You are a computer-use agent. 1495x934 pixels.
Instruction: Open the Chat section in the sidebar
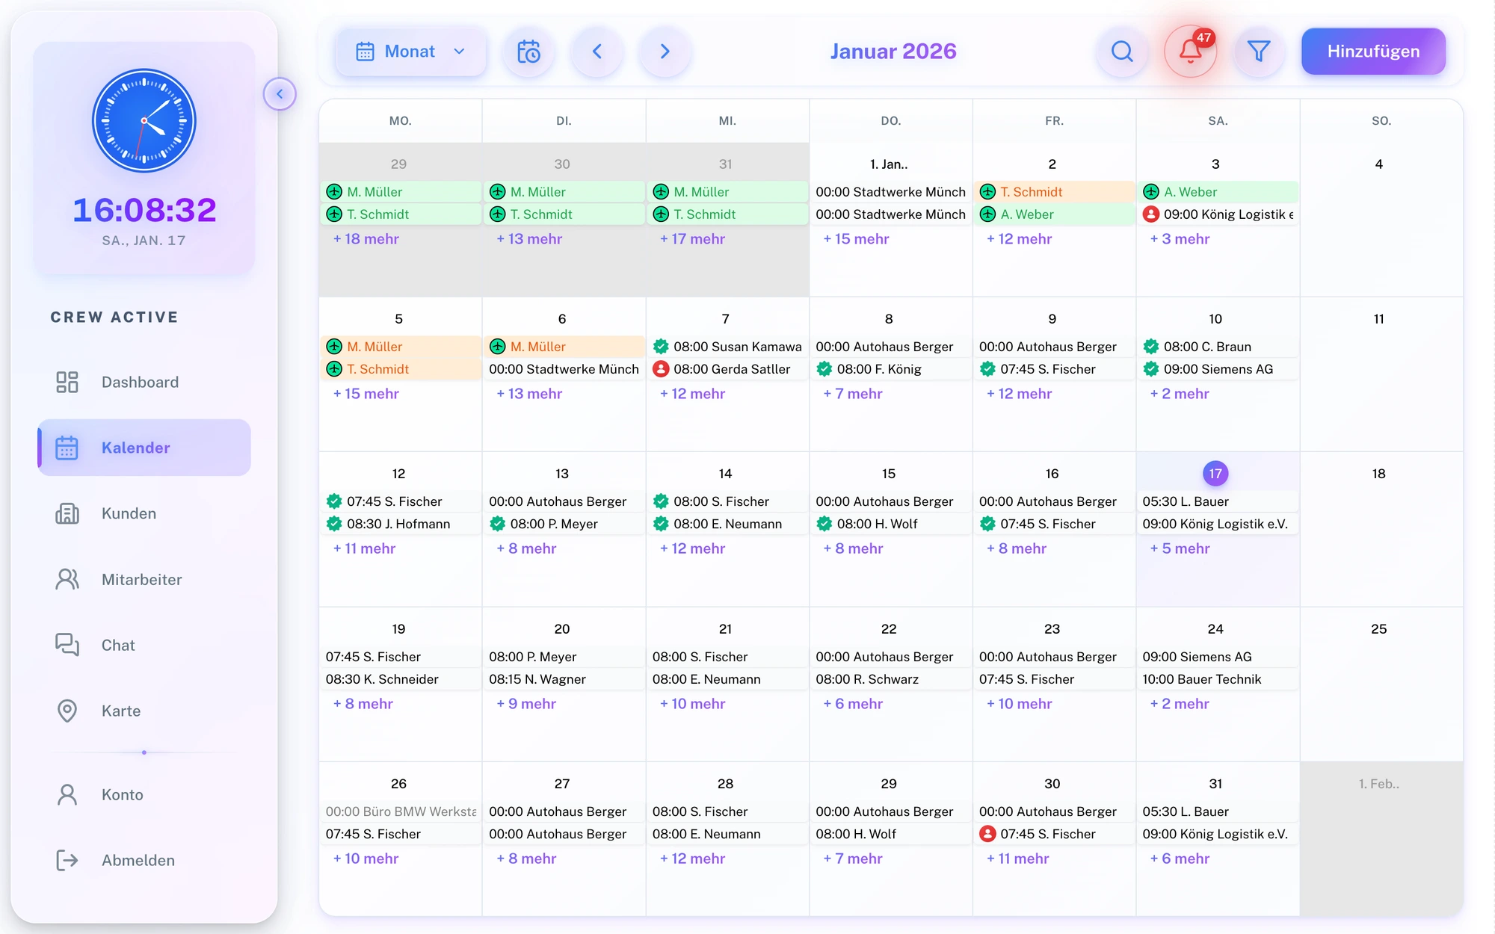pos(117,645)
